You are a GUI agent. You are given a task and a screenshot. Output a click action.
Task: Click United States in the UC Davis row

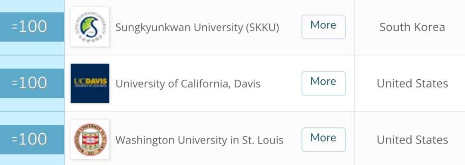[412, 84]
